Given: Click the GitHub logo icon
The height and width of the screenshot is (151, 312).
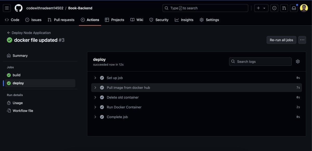Looking at the screenshot, I should 18,8.
